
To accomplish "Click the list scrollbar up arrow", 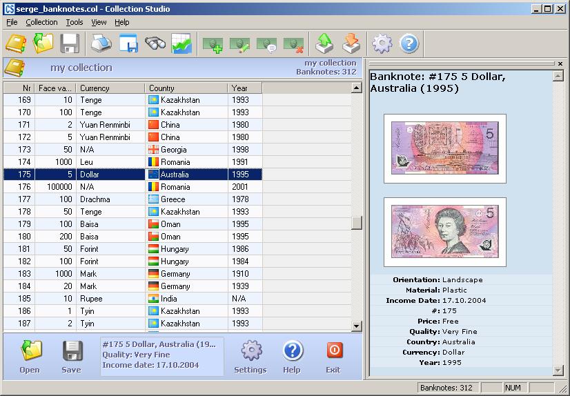I will [x=357, y=88].
